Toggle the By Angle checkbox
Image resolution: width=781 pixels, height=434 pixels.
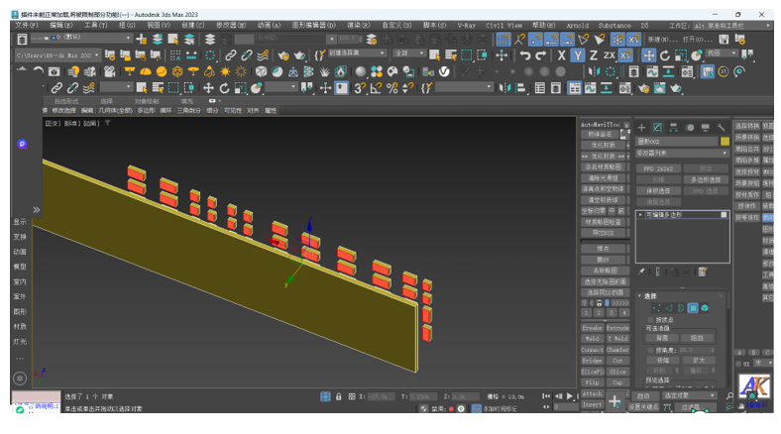[651, 350]
